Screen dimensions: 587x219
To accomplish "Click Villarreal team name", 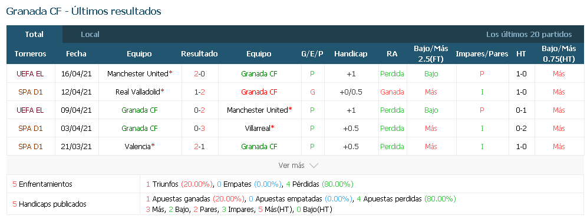I will 259,129.
